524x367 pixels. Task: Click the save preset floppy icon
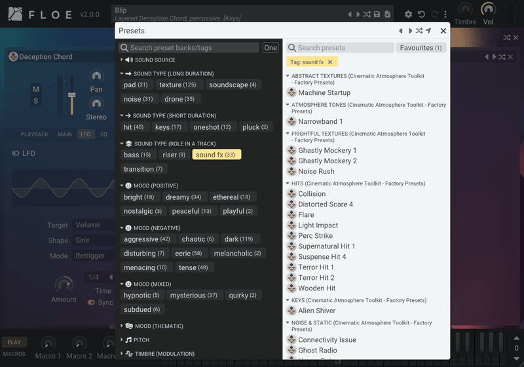pyautogui.click(x=377, y=14)
